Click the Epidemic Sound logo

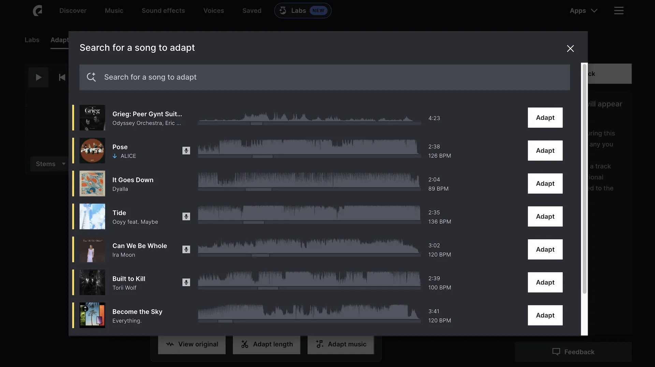38,10
